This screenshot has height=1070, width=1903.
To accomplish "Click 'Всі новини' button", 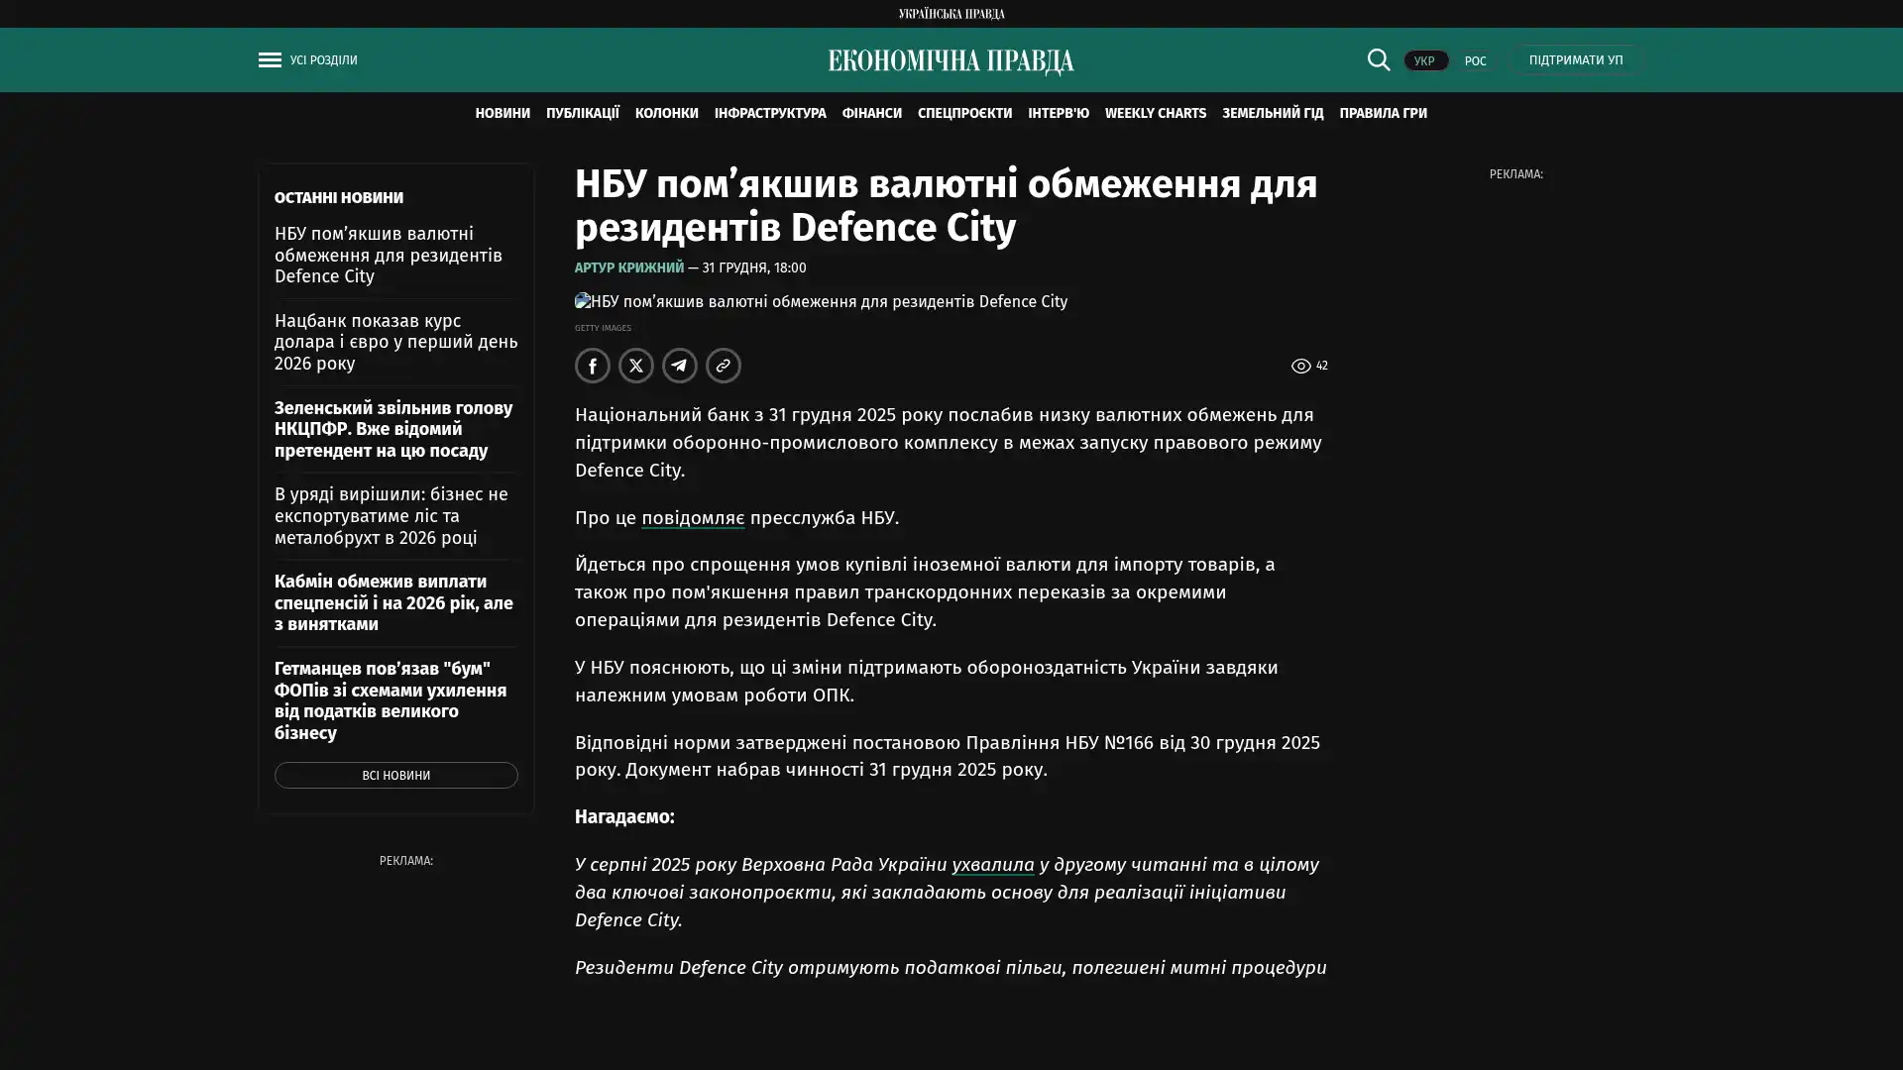I will click(395, 775).
